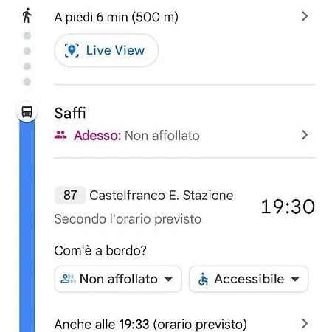Tap Castelfranco E. Stazione line destination
The height and width of the screenshot is (332, 332).
point(162,196)
